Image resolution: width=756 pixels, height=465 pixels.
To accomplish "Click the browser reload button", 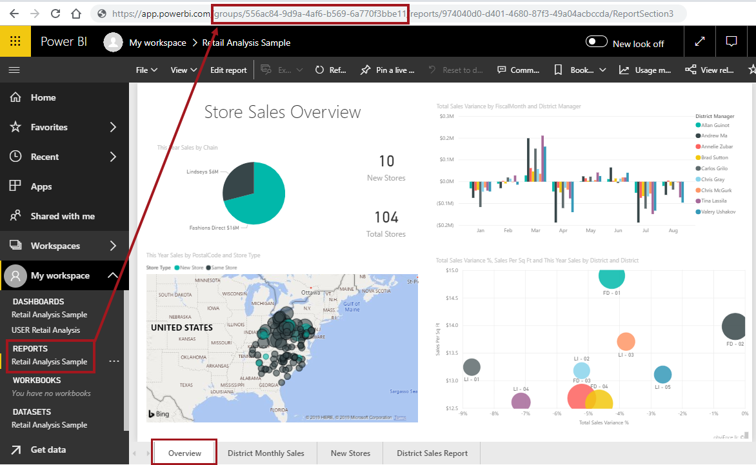I will click(x=55, y=13).
